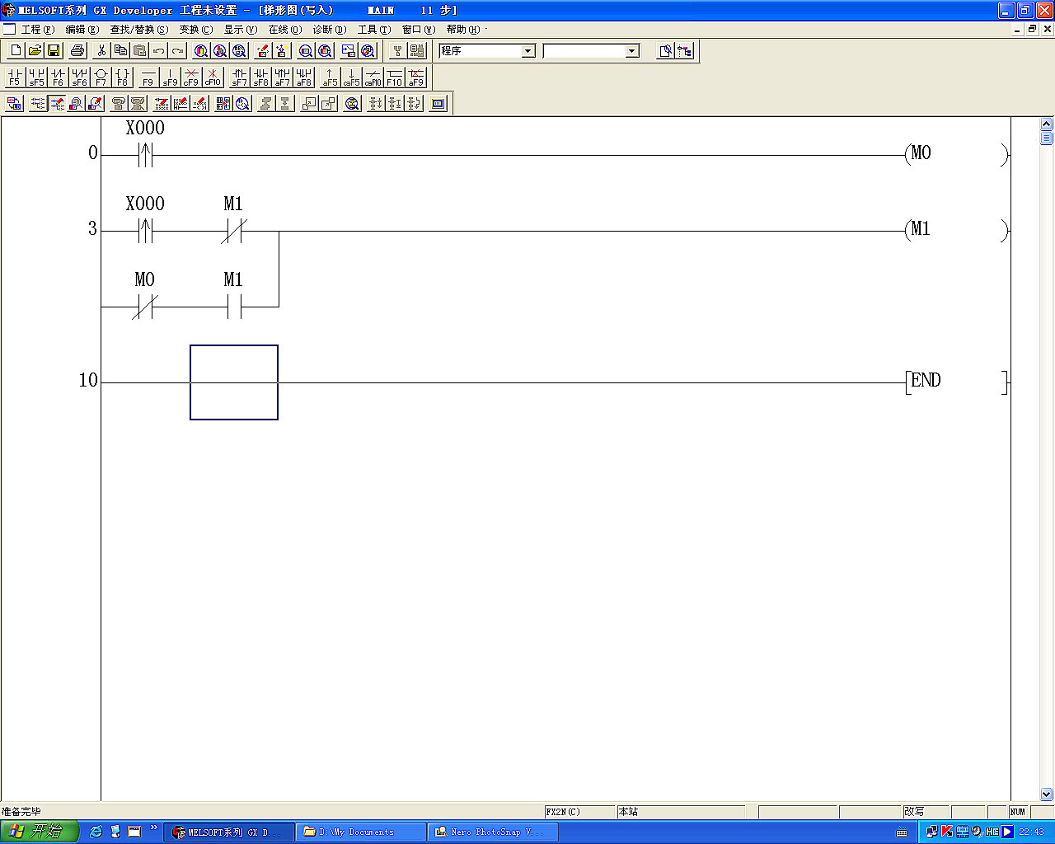
Task: Expand the 程序 dropdown list
Action: pyautogui.click(x=528, y=51)
